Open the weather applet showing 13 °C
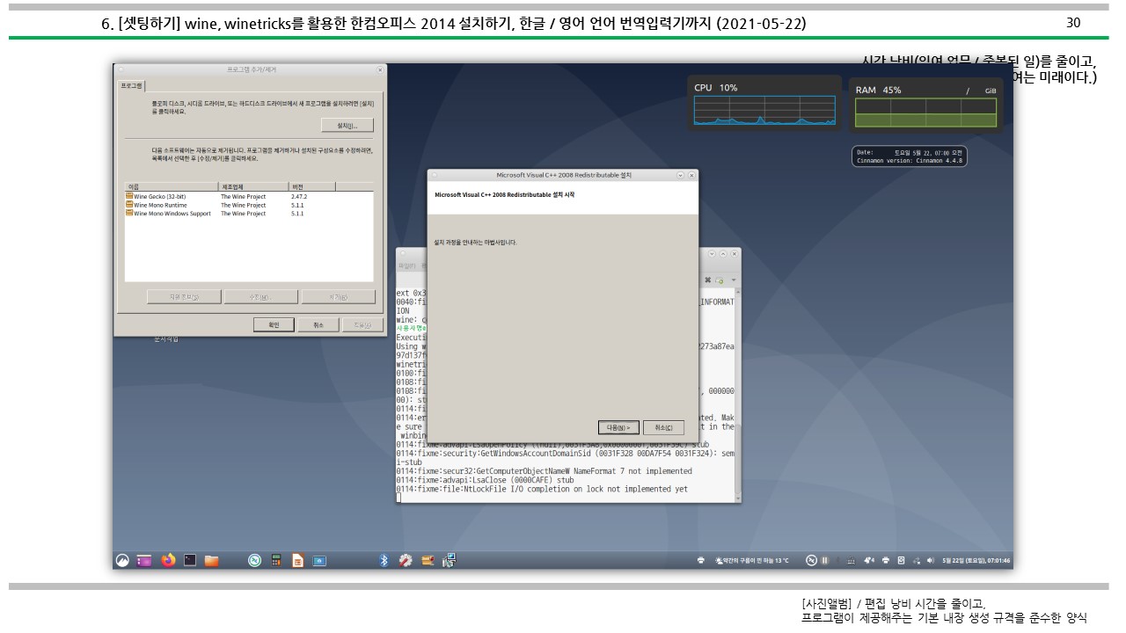Viewport: 1126px width, 633px height. (x=754, y=560)
